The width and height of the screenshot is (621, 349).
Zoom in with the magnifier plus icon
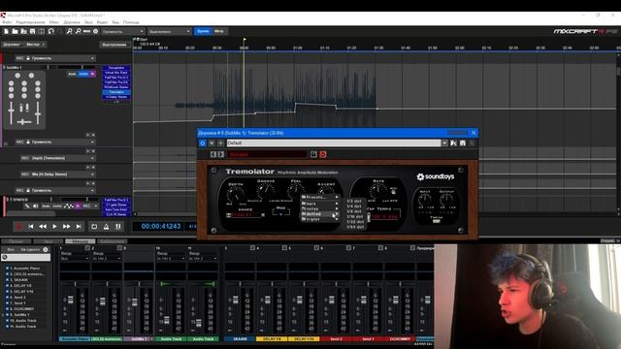69,31
